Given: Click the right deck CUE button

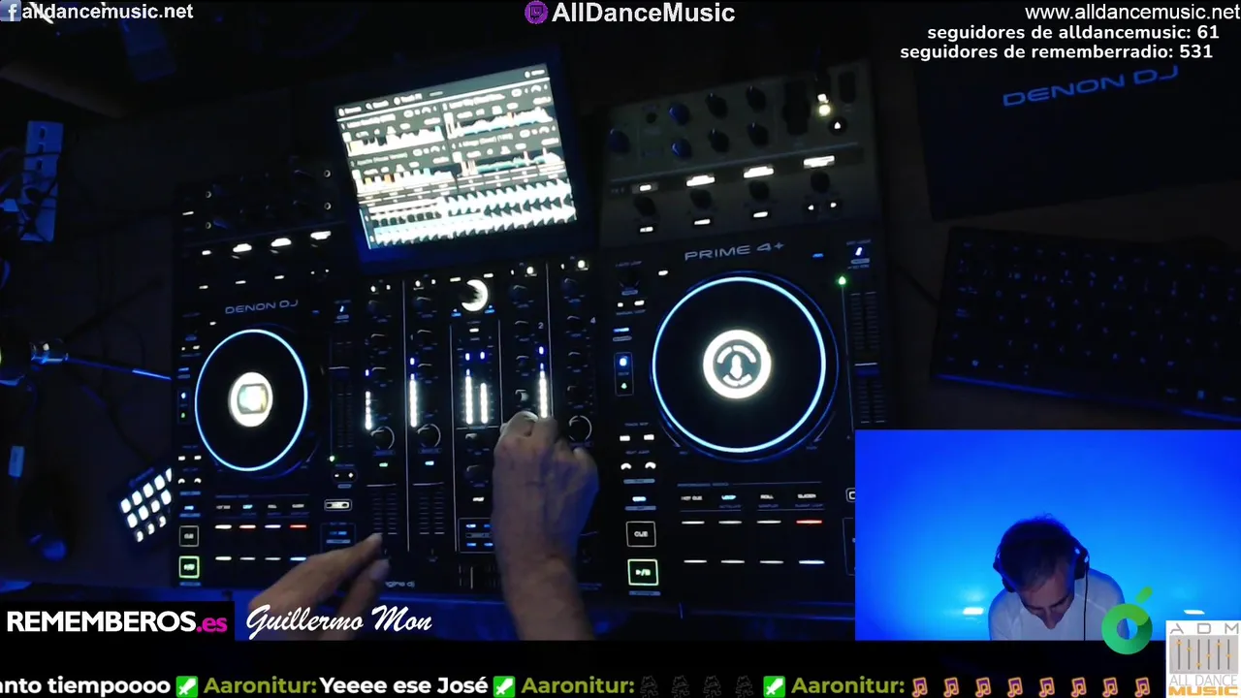Looking at the screenshot, I should [x=641, y=534].
